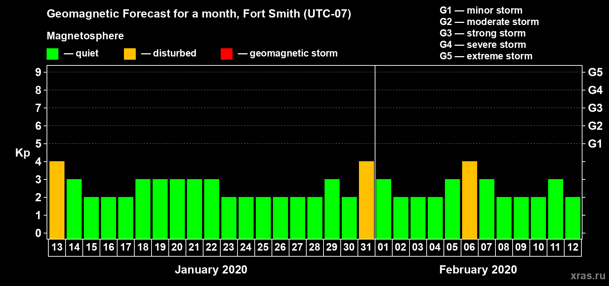Click the 'geomagnetic storm' legend text
The image size is (609, 286).
(x=294, y=53)
